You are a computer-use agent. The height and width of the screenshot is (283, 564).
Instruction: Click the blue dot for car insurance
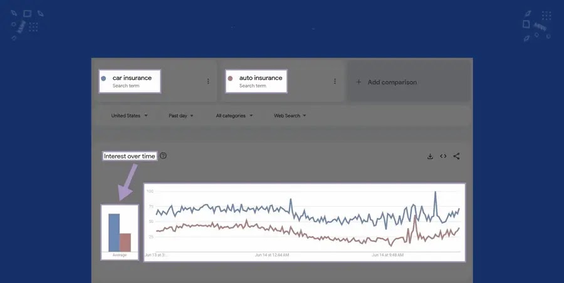103,78
